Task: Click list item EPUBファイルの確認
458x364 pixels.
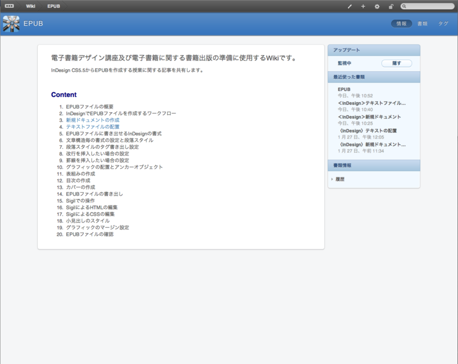Action: (90, 234)
